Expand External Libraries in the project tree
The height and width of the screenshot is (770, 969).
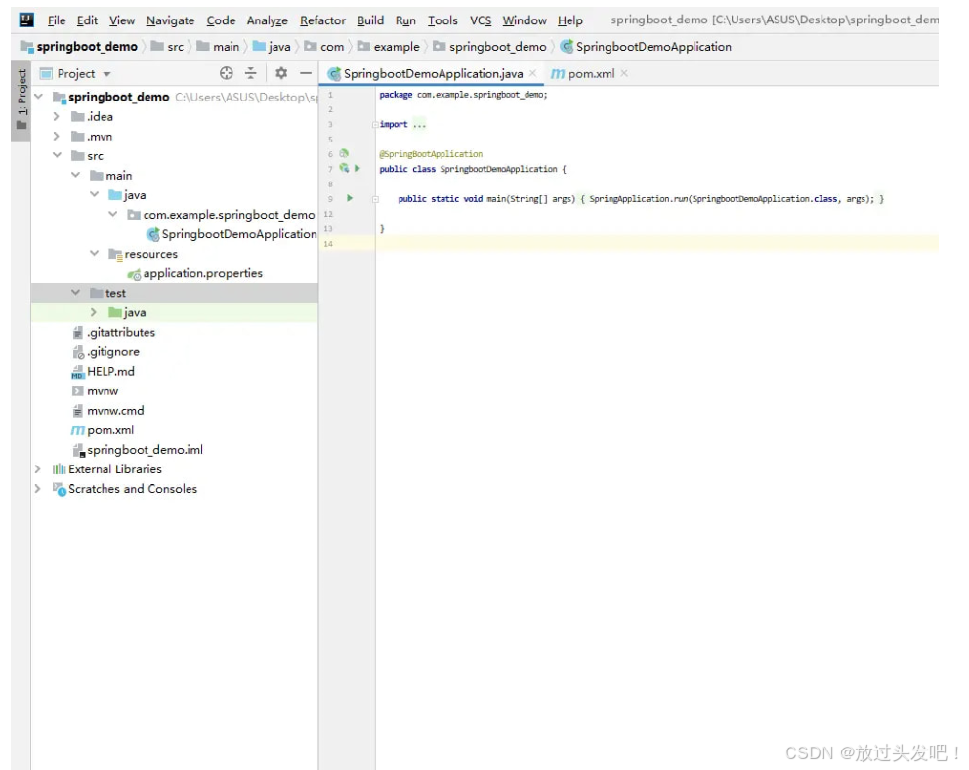(36, 469)
